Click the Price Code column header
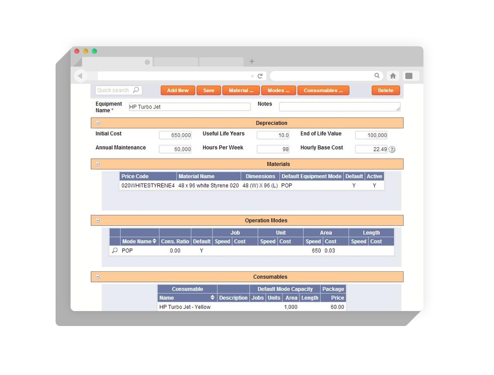 coord(148,176)
